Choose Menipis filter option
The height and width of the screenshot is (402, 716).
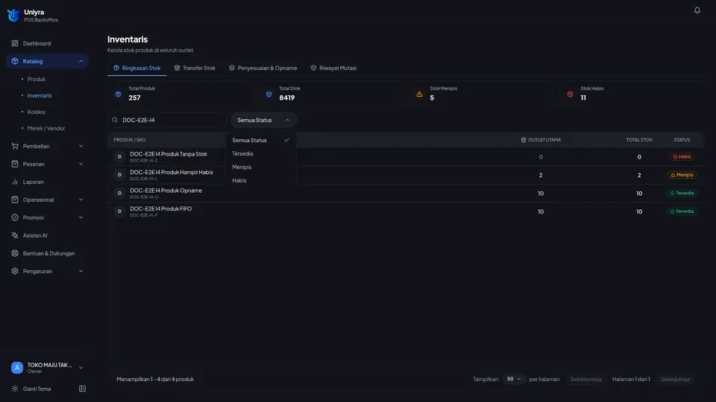(x=260, y=167)
